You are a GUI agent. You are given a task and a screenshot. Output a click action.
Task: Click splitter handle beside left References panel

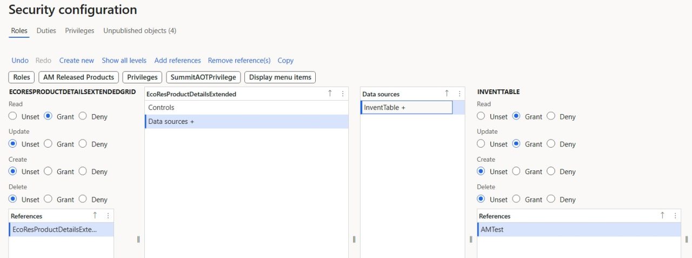pyautogui.click(x=138, y=239)
